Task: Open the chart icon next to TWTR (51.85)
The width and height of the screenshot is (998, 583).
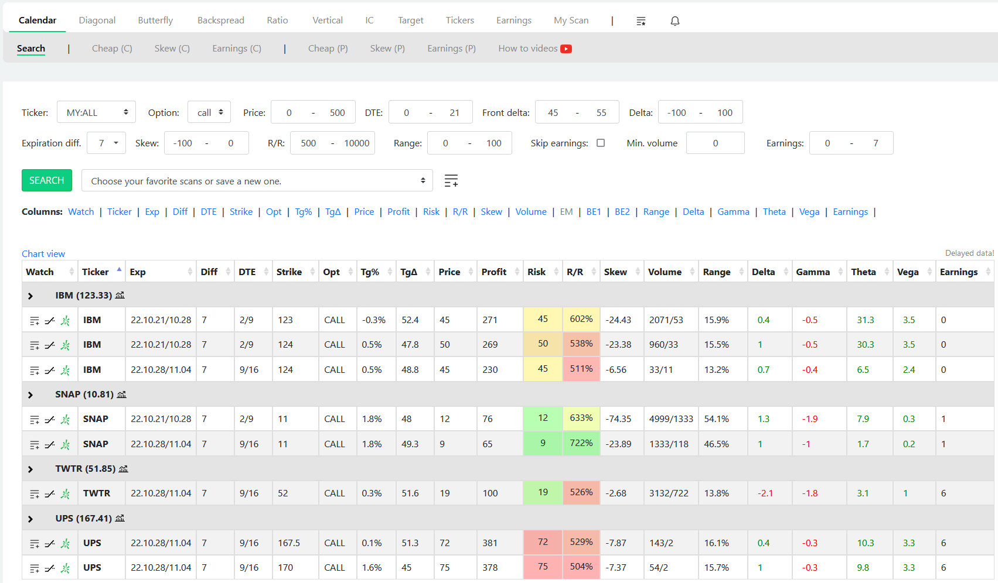Action: (124, 469)
